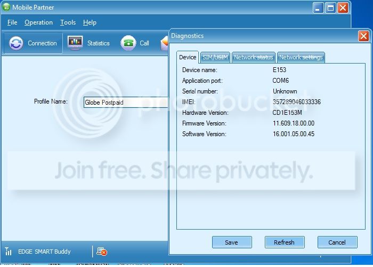This screenshot has height=267, width=373.
Task: Click the Application port: label
Action: click(202, 81)
